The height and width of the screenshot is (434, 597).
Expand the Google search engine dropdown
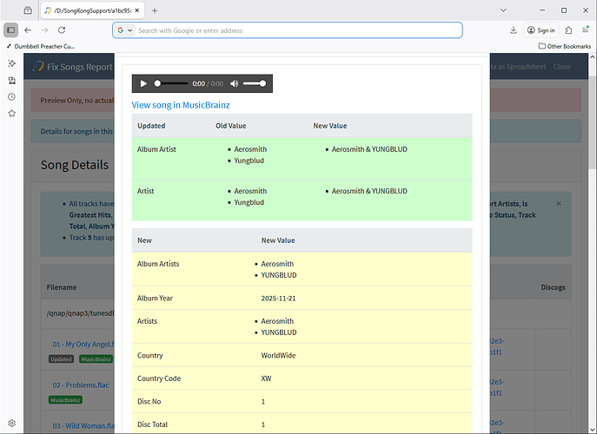coord(124,30)
